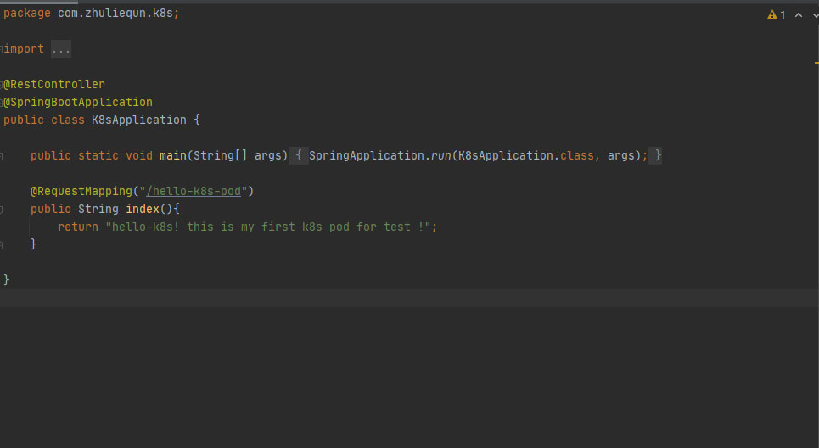Click the K8sApplication class name in its declaration
Image resolution: width=819 pixels, height=448 pixels.
tap(138, 120)
